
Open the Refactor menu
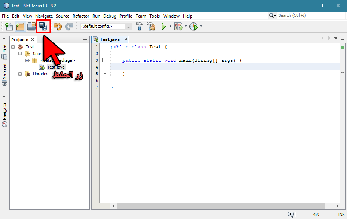[81, 16]
